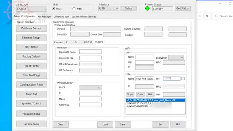
Task: Switch to the RS-232 sub-tab
Action: click(x=88, y=43)
